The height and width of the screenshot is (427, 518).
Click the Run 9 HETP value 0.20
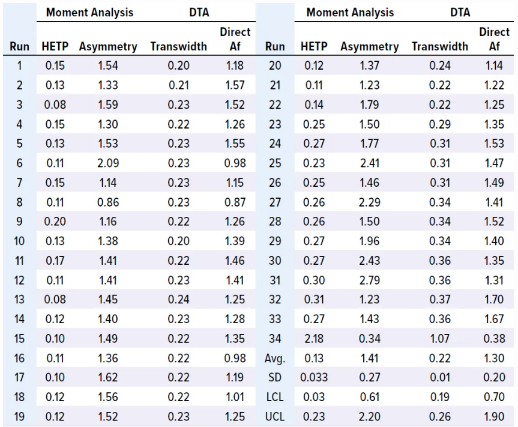click(55, 222)
